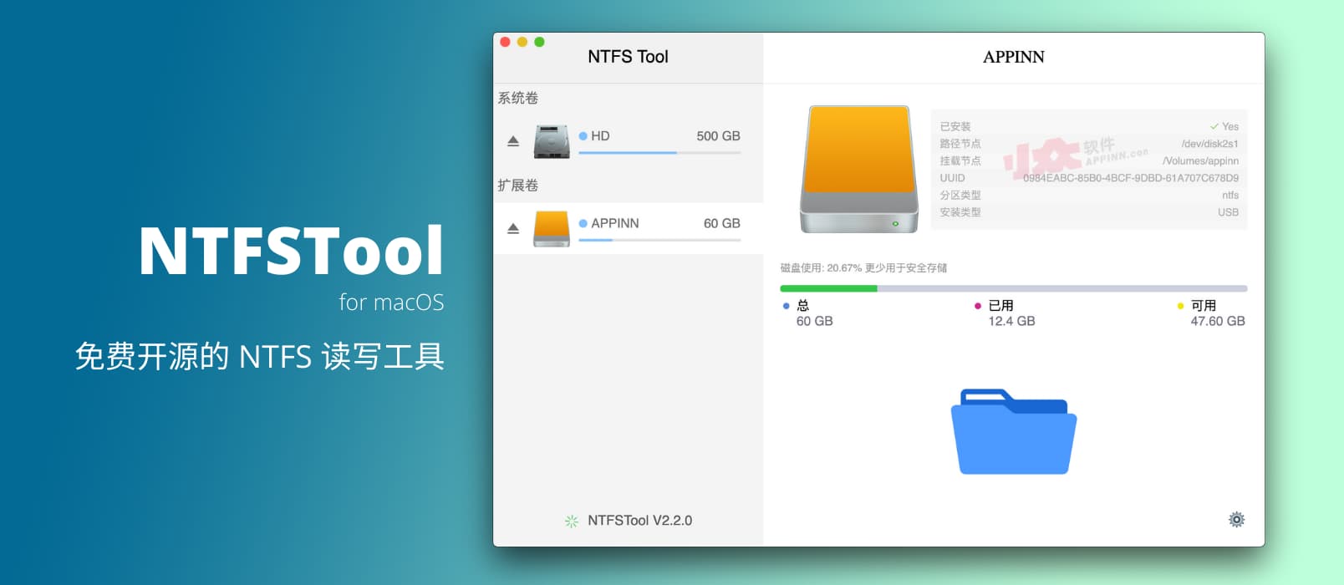Click the 已安装 label
The image size is (1344, 585).
pyautogui.click(x=955, y=126)
